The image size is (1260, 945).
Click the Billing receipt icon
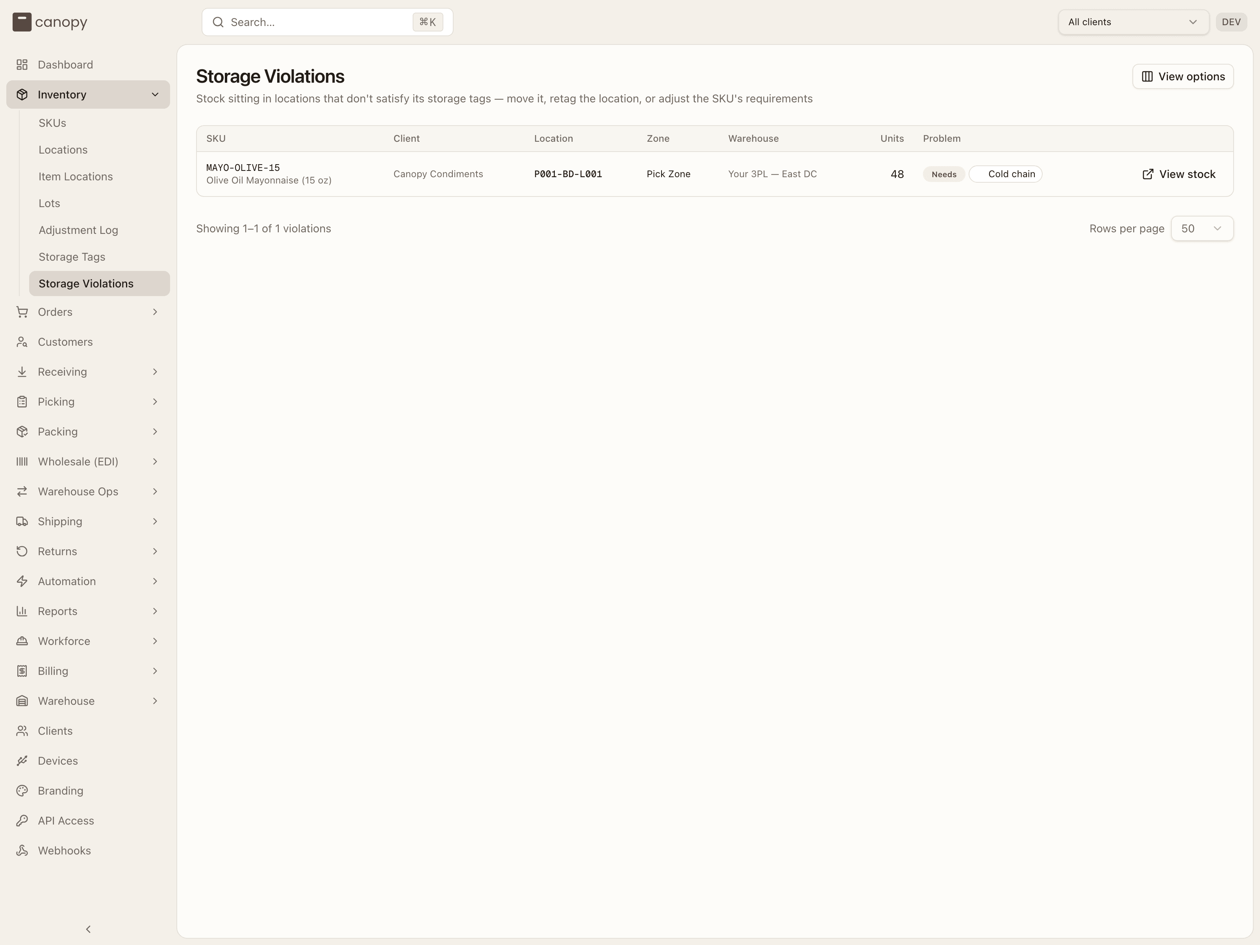tap(22, 671)
